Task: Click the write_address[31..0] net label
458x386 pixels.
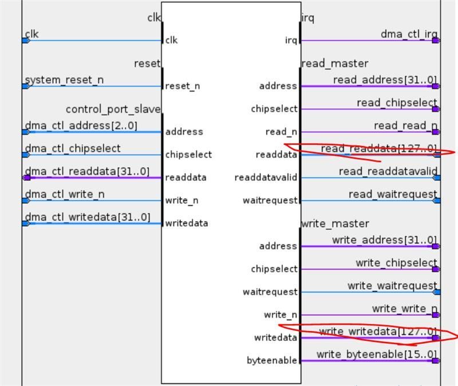Action: pos(384,240)
